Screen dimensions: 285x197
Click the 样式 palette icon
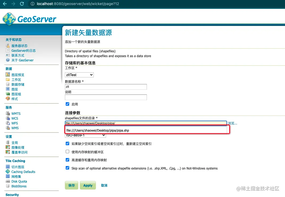(x=8, y=98)
